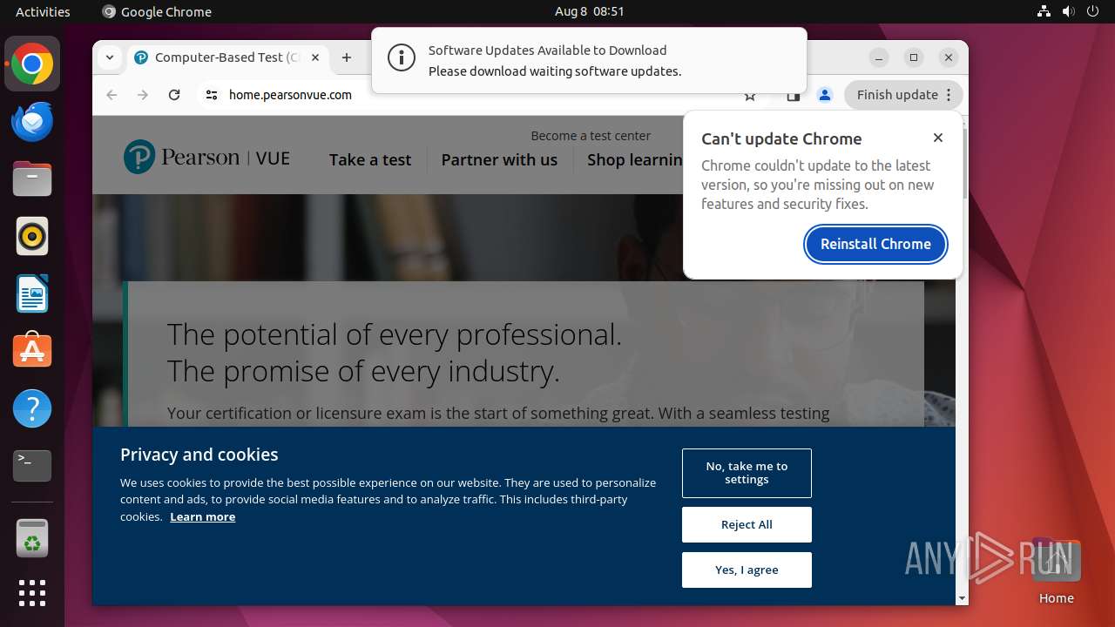Click the Pearson VUE logo
1115x627 pixels.
pyautogui.click(x=206, y=158)
